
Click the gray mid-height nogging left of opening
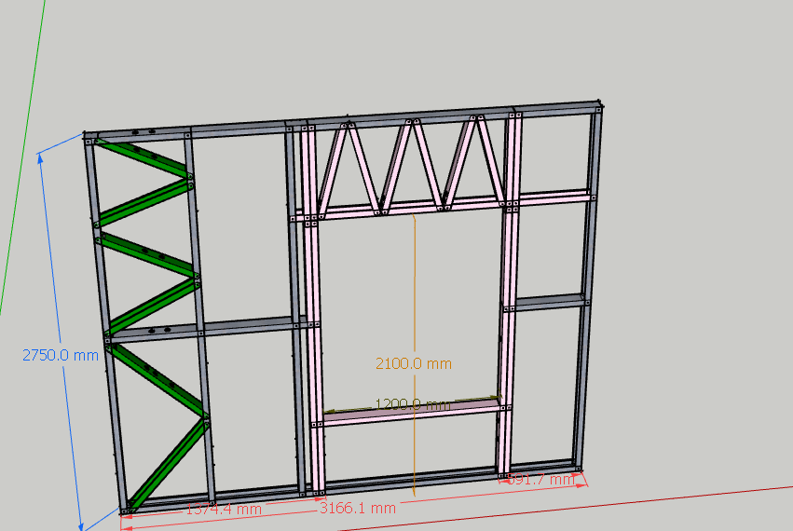[205, 328]
